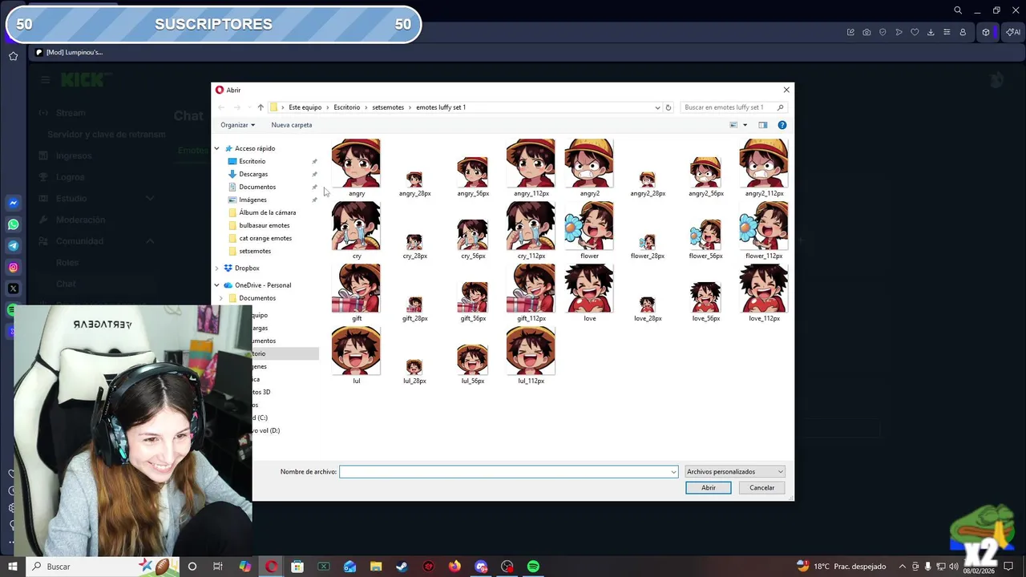Open Telegram in Opera sidebar
1026x577 pixels.
[x=13, y=246]
